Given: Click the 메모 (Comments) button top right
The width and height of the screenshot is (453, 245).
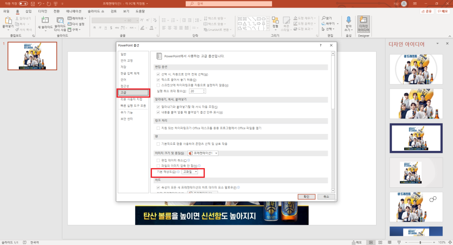Looking at the screenshot, I should (x=443, y=11).
